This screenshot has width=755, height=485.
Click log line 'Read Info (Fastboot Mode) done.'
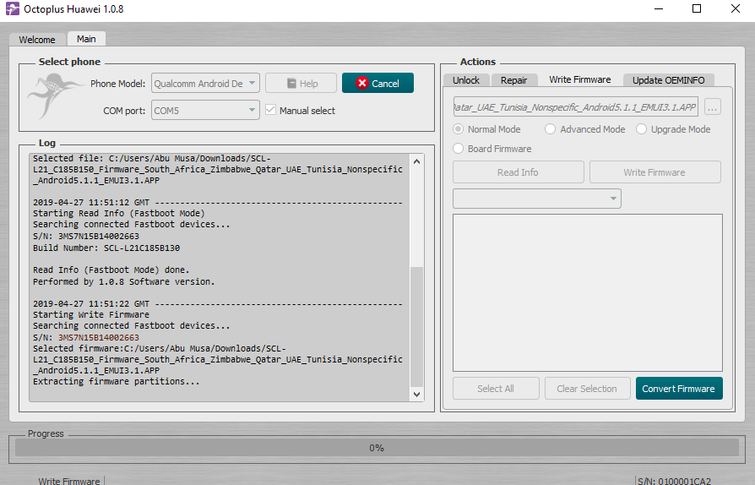111,270
